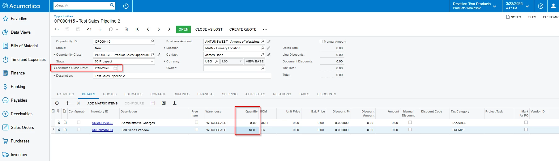Edit Opportunity Class with pencil icon

pyautogui.click(x=159, y=55)
